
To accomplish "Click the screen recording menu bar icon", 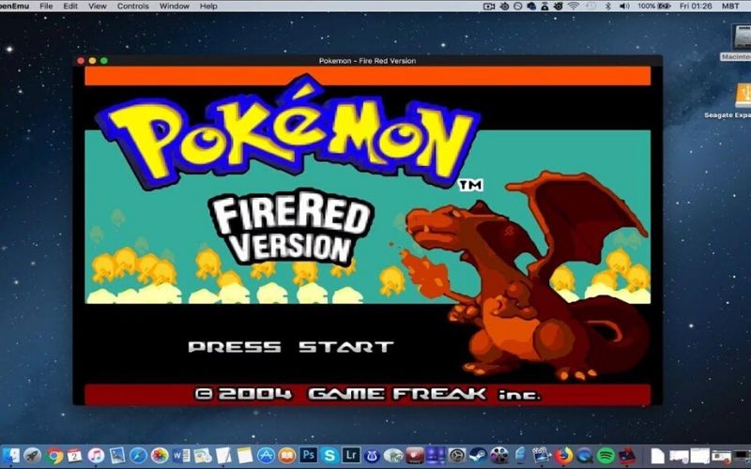I will pyautogui.click(x=488, y=7).
